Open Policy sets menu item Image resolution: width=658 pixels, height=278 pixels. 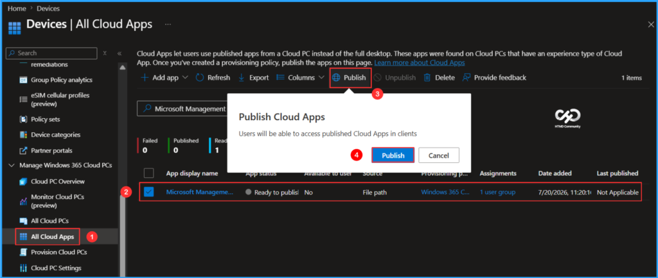click(46, 119)
